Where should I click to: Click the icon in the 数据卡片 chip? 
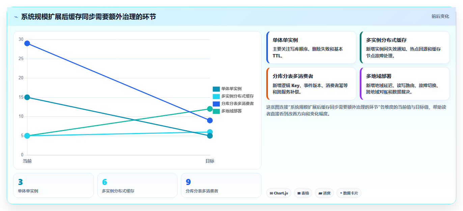tap(341, 193)
